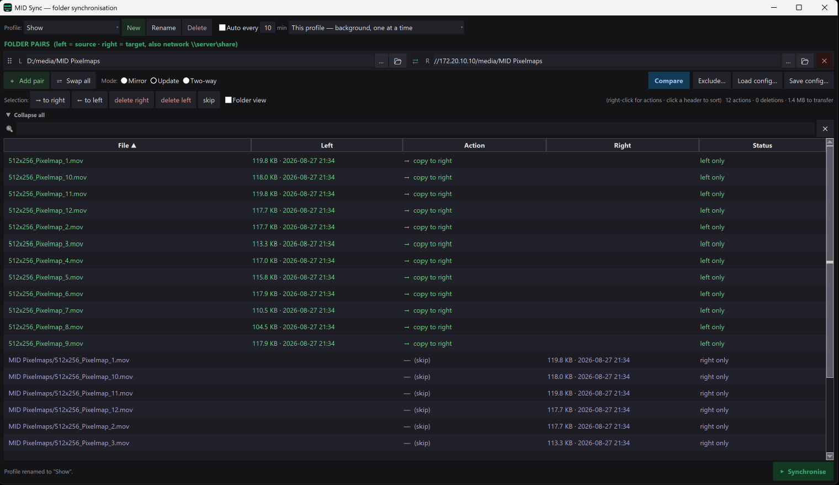
Task: Click copy to right action for 512x256_Pixelmap_5.mov
Action: click(x=428, y=277)
